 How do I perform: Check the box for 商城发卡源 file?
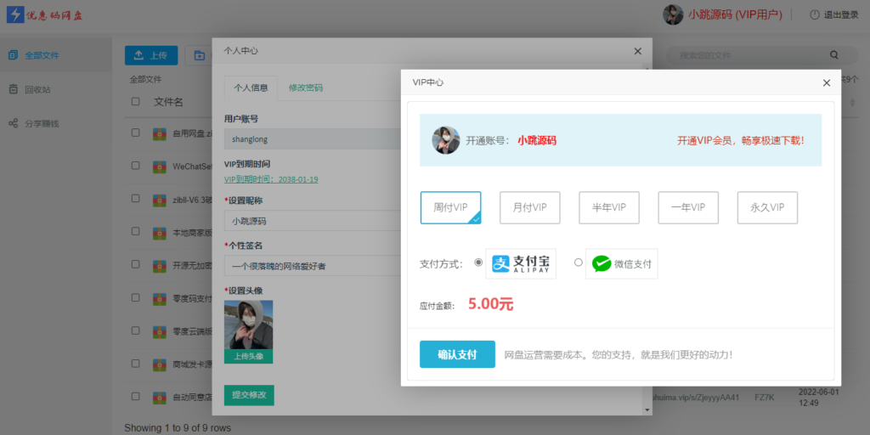tap(135, 364)
